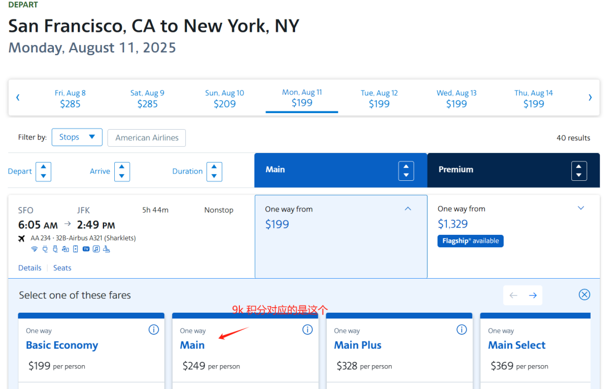Expand the Premium $1,329 fare cell
The image size is (614, 389).
pyautogui.click(x=581, y=208)
